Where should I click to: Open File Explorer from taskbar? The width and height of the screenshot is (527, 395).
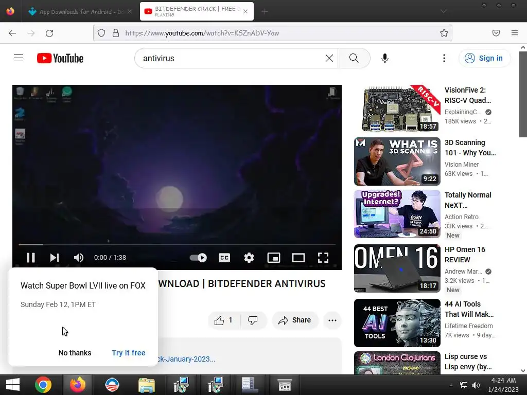(147, 385)
